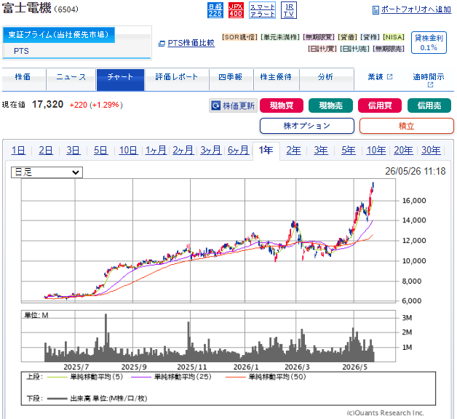Click the 単純移動平均(25) legend entry
The image size is (457, 419).
tap(172, 377)
